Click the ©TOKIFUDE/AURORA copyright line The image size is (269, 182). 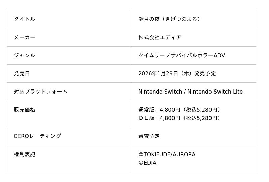(x=166, y=154)
